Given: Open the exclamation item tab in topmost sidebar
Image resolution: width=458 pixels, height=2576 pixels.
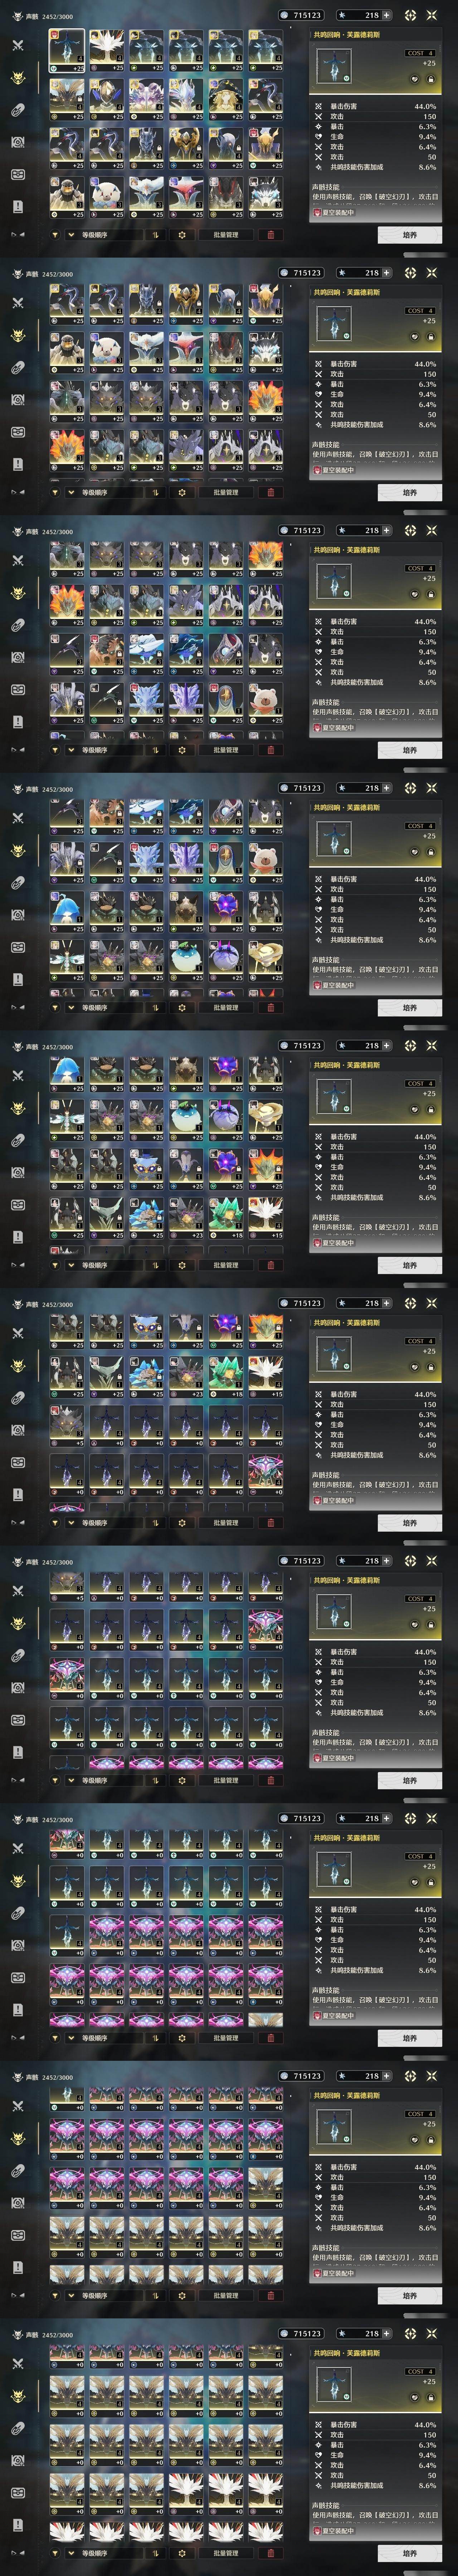Looking at the screenshot, I should pos(18,206).
